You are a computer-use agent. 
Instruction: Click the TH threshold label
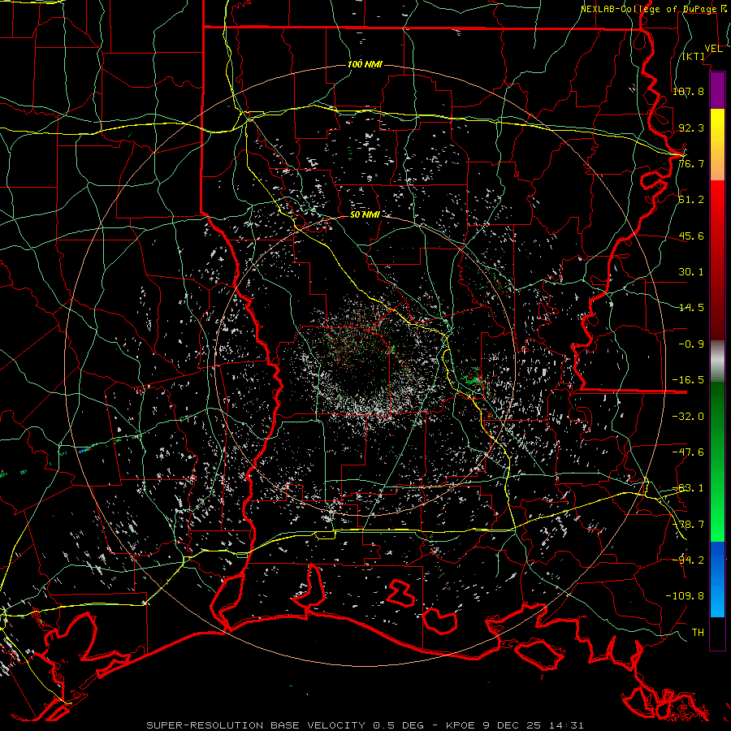click(698, 633)
